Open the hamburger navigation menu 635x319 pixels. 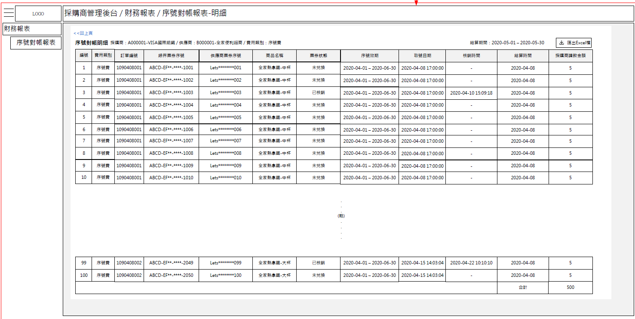(9, 12)
